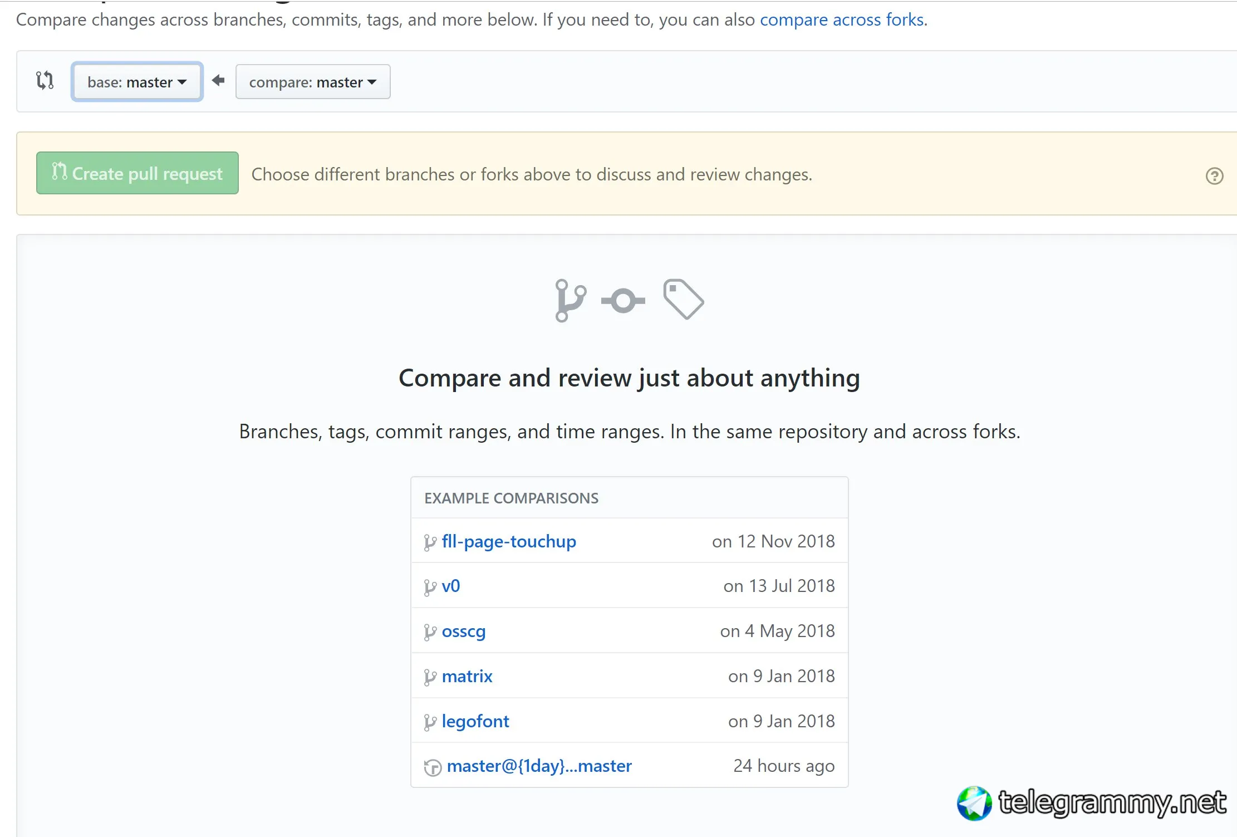1237x837 pixels.
Task: Open the master@{1day}...master comparison
Action: (539, 766)
